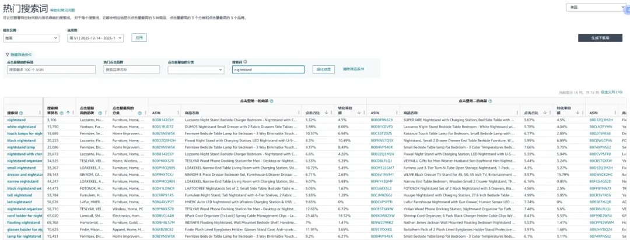The width and height of the screenshot is (630, 240).
Task: Open the 帮助和常见问题 link
Action: coord(62,9)
